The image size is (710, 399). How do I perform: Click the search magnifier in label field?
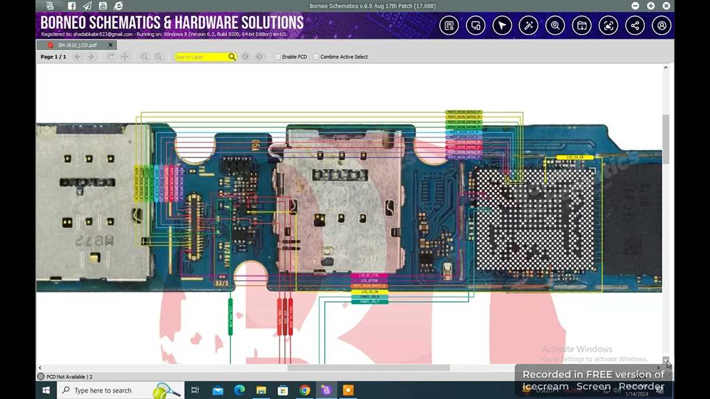[232, 57]
